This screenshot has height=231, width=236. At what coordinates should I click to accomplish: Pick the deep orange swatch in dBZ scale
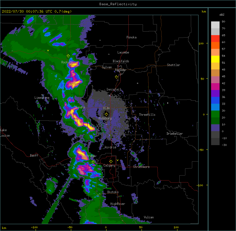tap(215, 45)
